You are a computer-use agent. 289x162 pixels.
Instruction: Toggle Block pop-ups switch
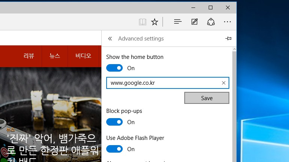(x=114, y=122)
